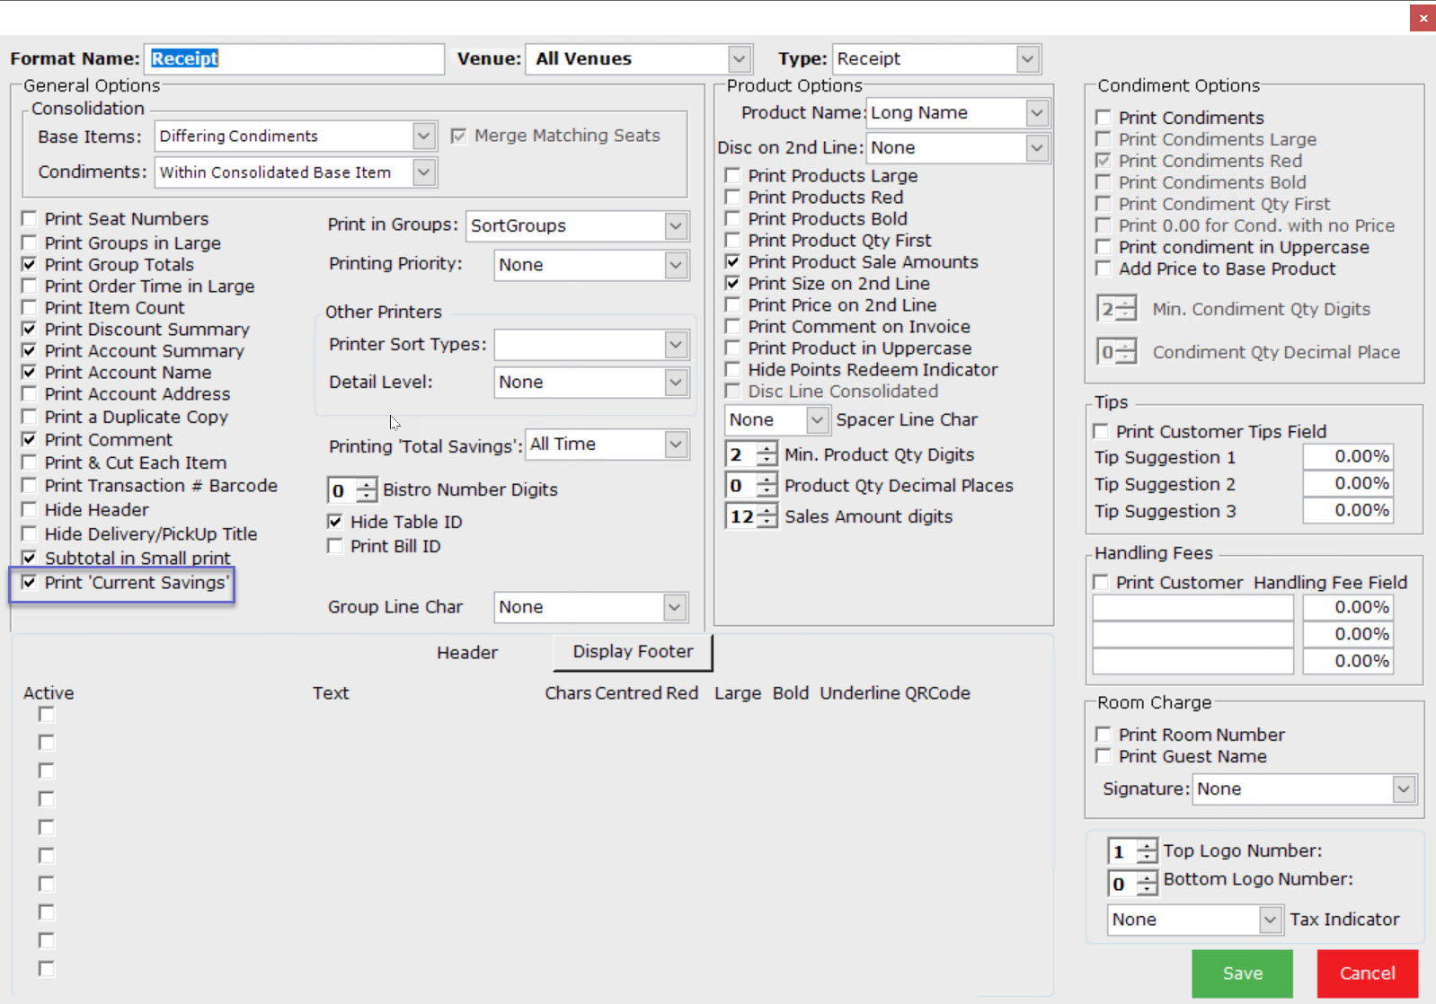Screen dimensions: 1436x1004
Task: Enable Print Room Number checkbox
Action: click(1104, 735)
